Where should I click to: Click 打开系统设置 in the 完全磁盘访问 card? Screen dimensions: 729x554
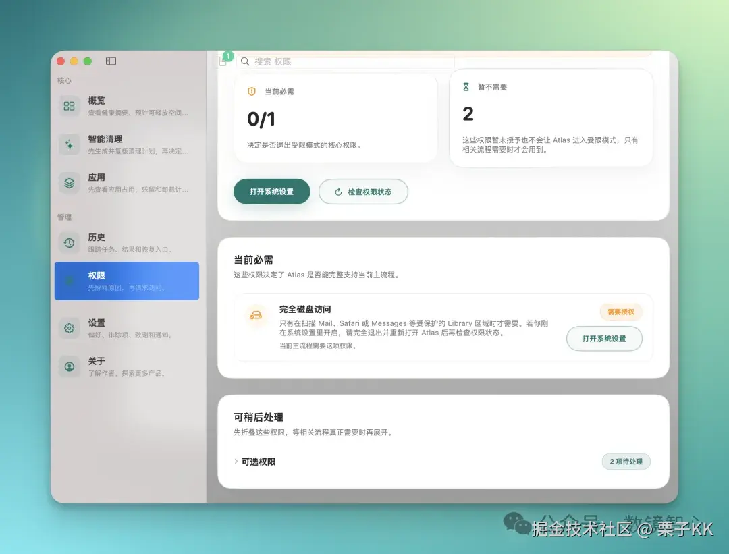click(x=604, y=339)
